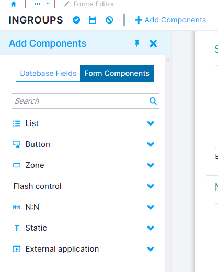218x272 pixels.
Task: Click the magnifier search icon
Action: [153, 101]
